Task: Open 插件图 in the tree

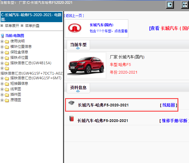Action: pyautogui.click(x=16, y=94)
